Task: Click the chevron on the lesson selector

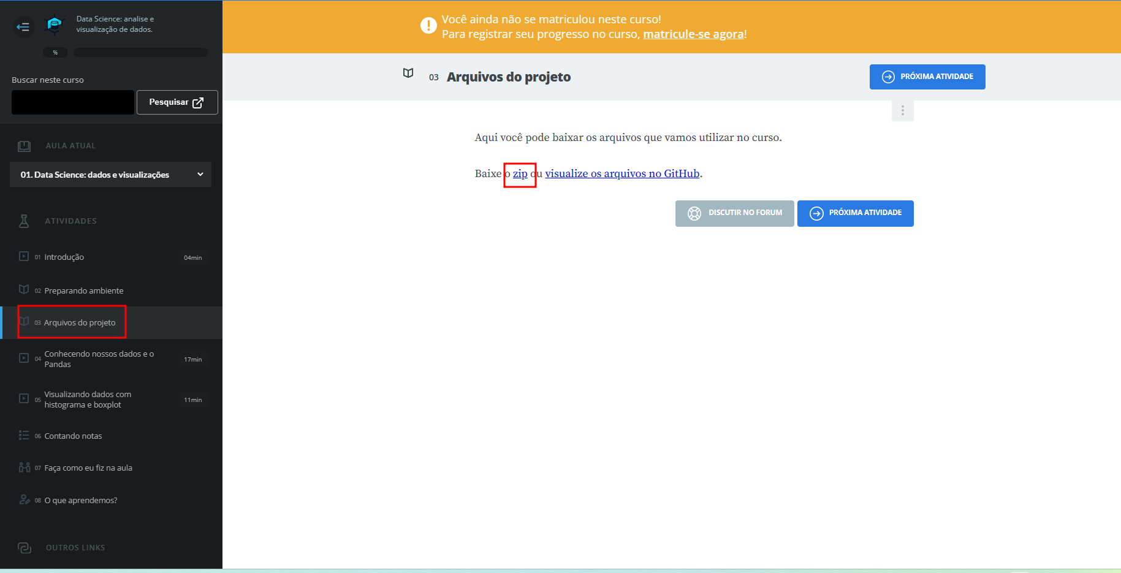Action: tap(200, 175)
